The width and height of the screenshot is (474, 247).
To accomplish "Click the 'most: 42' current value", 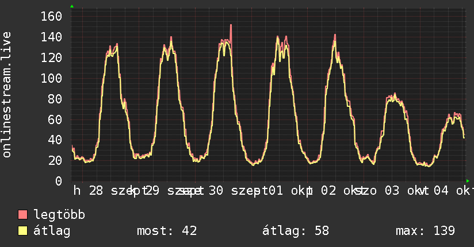I will point(167,231).
